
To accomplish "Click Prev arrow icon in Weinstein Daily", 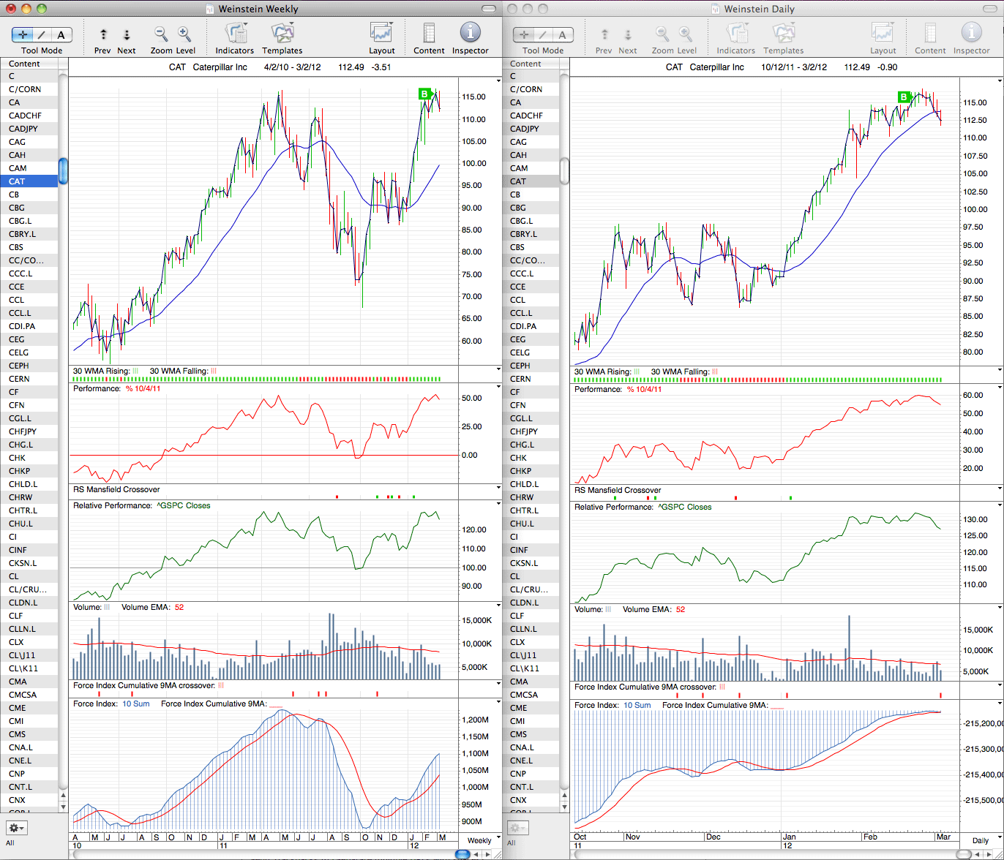I will [x=604, y=34].
